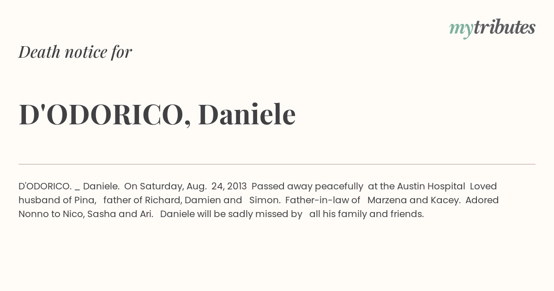Click the words "Austin Hospital"
Image resolution: width=554 pixels, height=291 pixels.
pos(431,186)
